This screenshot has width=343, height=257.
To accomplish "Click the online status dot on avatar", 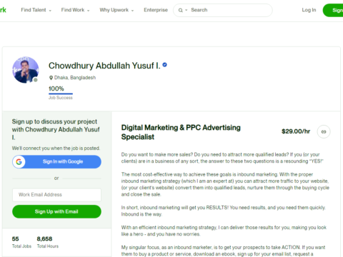I will (36, 80).
